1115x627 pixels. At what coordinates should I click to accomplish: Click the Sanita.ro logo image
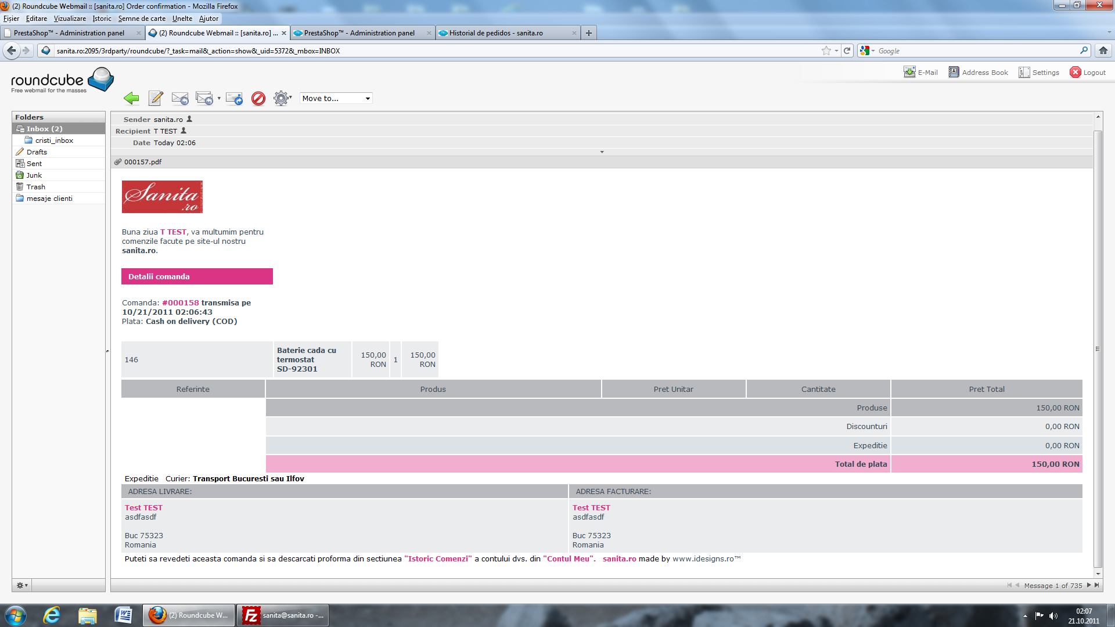tap(162, 197)
